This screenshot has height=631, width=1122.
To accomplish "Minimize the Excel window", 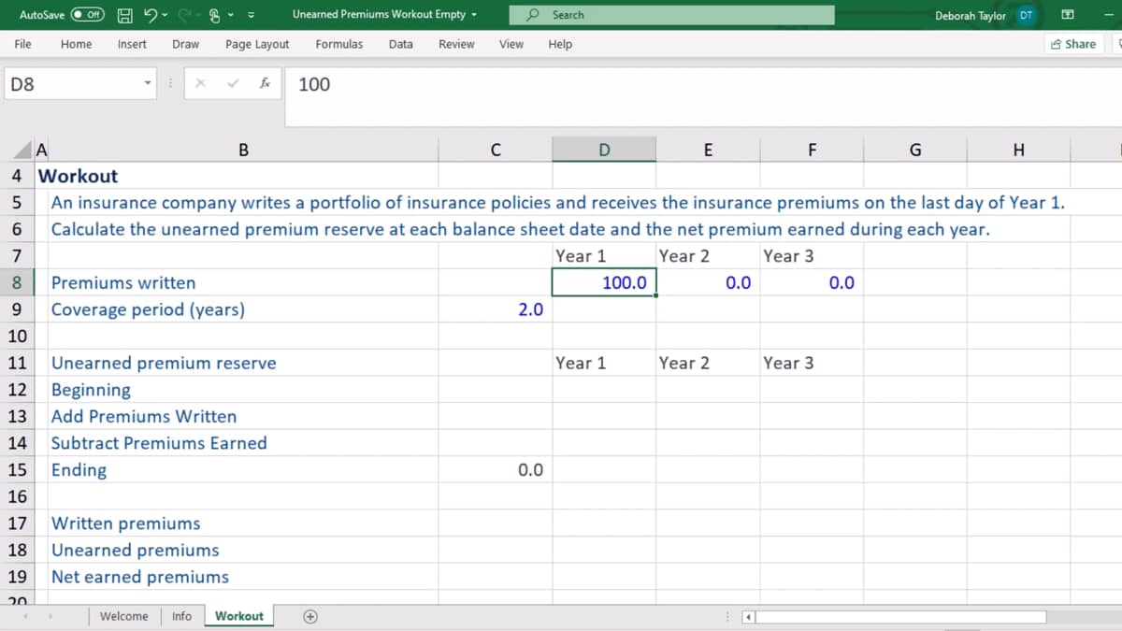I will (x=1110, y=15).
